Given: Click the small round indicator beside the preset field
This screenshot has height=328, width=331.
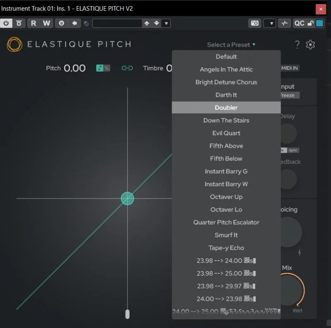Looking at the screenshot, I should click(86, 24).
